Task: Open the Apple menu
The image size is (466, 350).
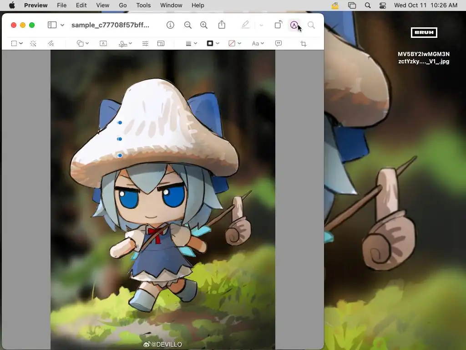Action: point(12,5)
